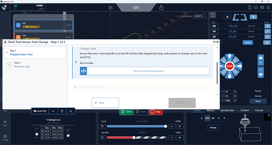The width and height of the screenshot is (272, 145).
Task: Unload the file with the X icon
Action: tap(71, 111)
